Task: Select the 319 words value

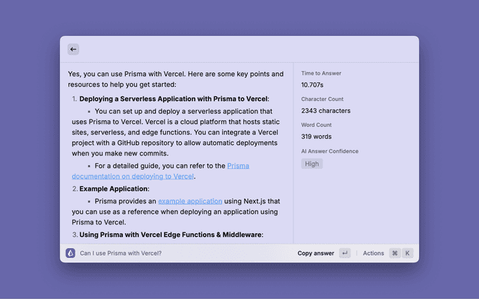Action: [317, 137]
